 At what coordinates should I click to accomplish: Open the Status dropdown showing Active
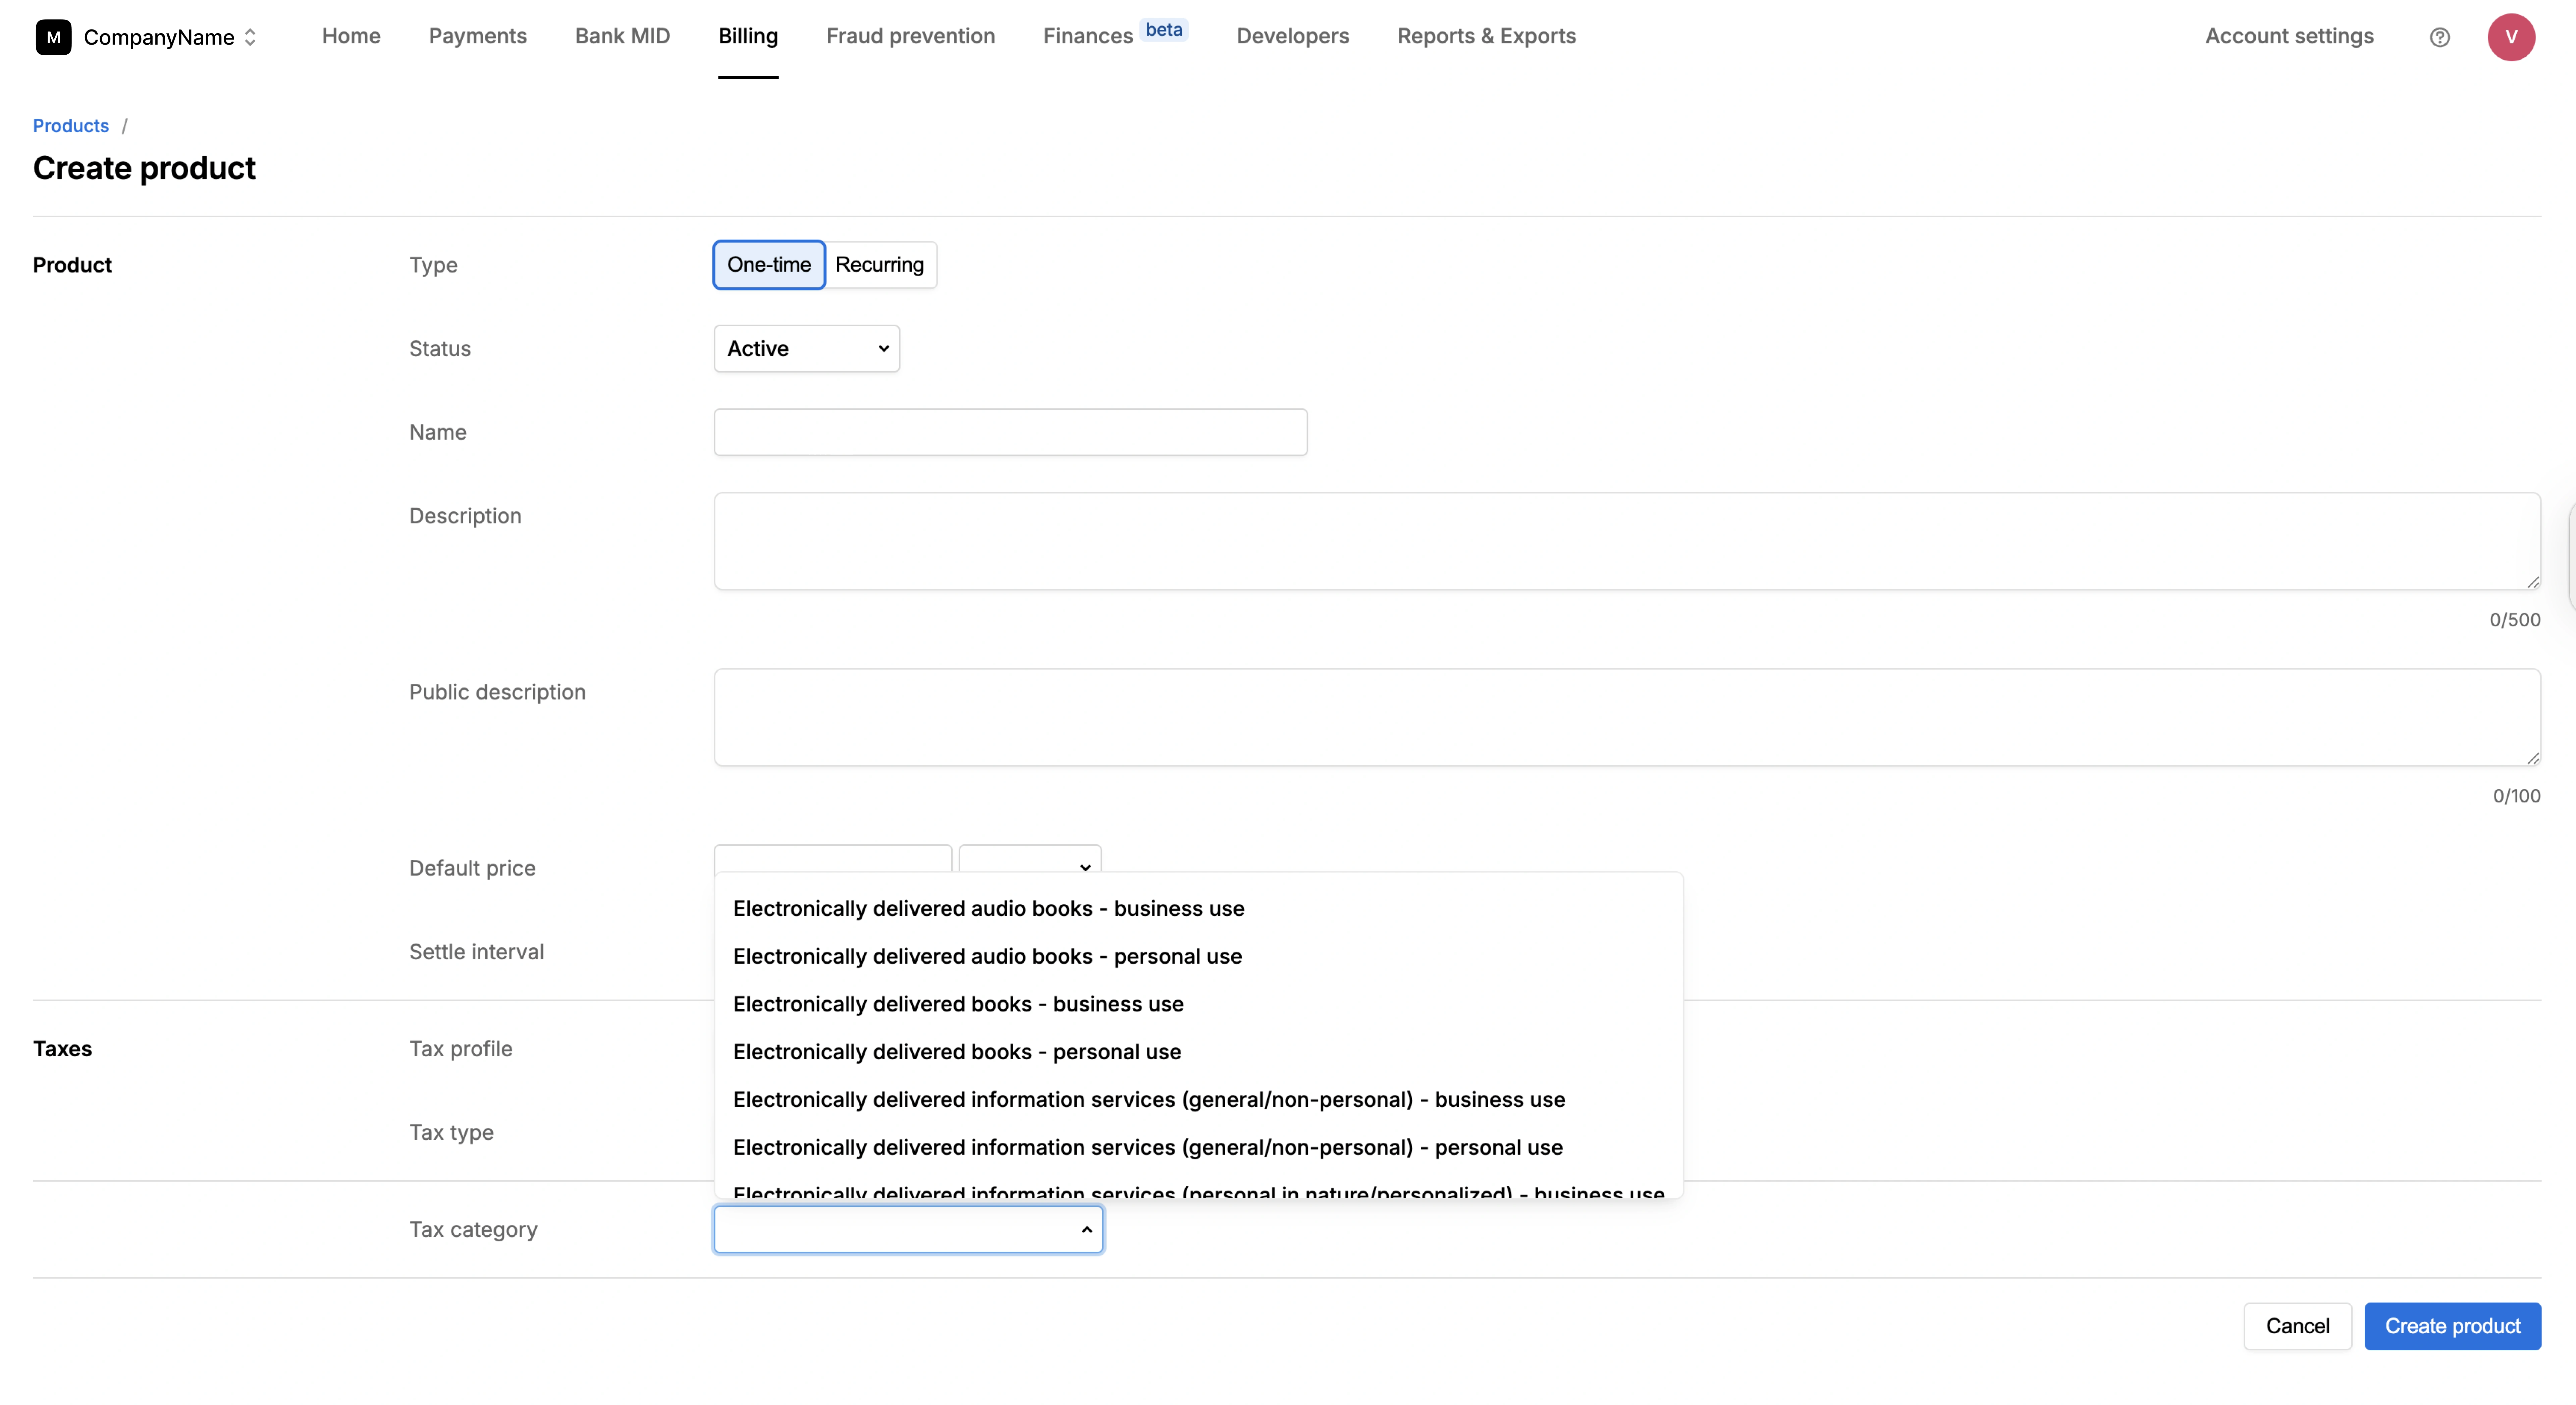click(806, 348)
